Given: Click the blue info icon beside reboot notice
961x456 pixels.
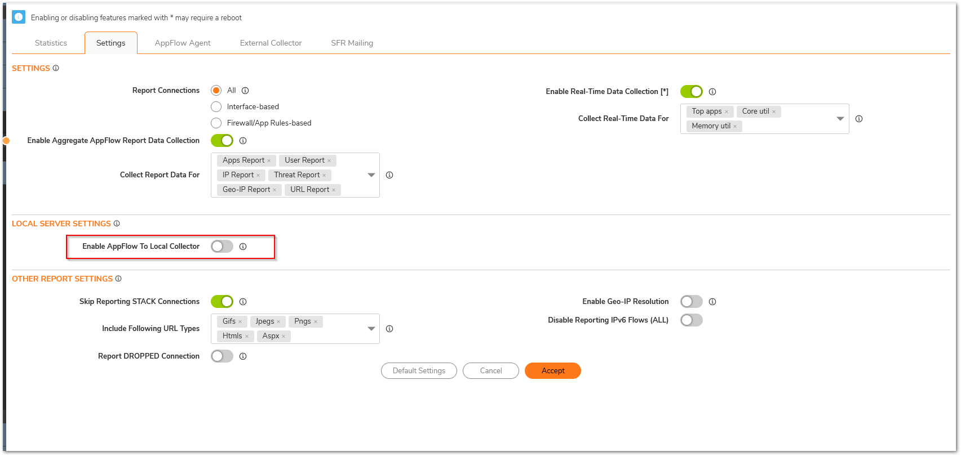Looking at the screenshot, I should click(19, 17).
